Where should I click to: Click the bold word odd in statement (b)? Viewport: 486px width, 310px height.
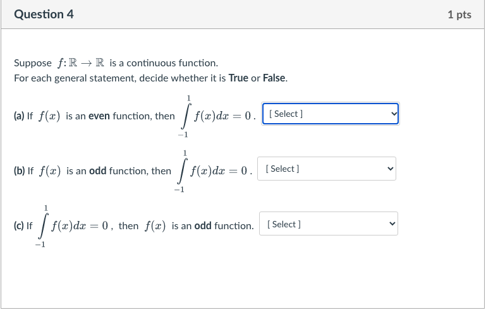[97, 171]
